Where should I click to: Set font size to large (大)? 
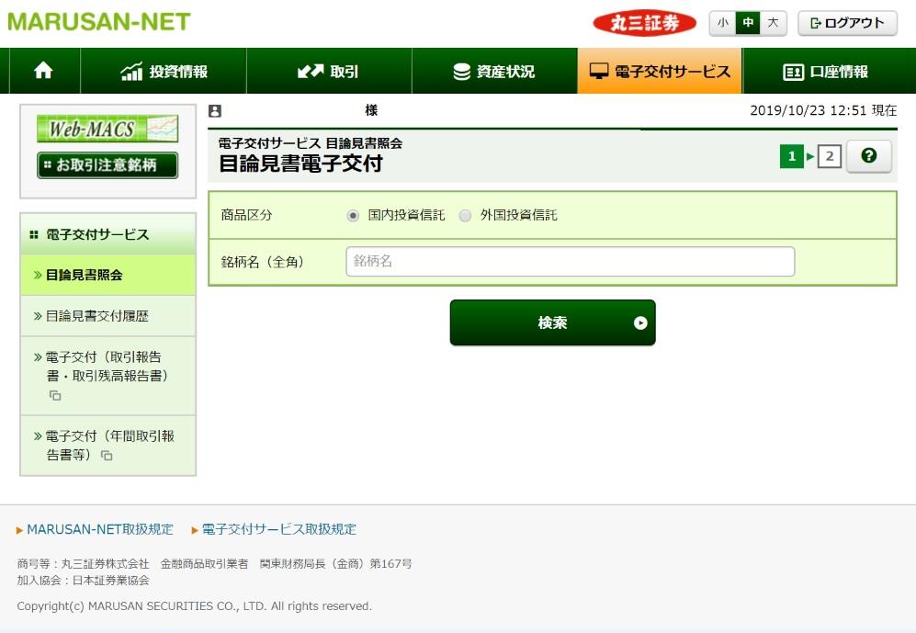click(773, 23)
